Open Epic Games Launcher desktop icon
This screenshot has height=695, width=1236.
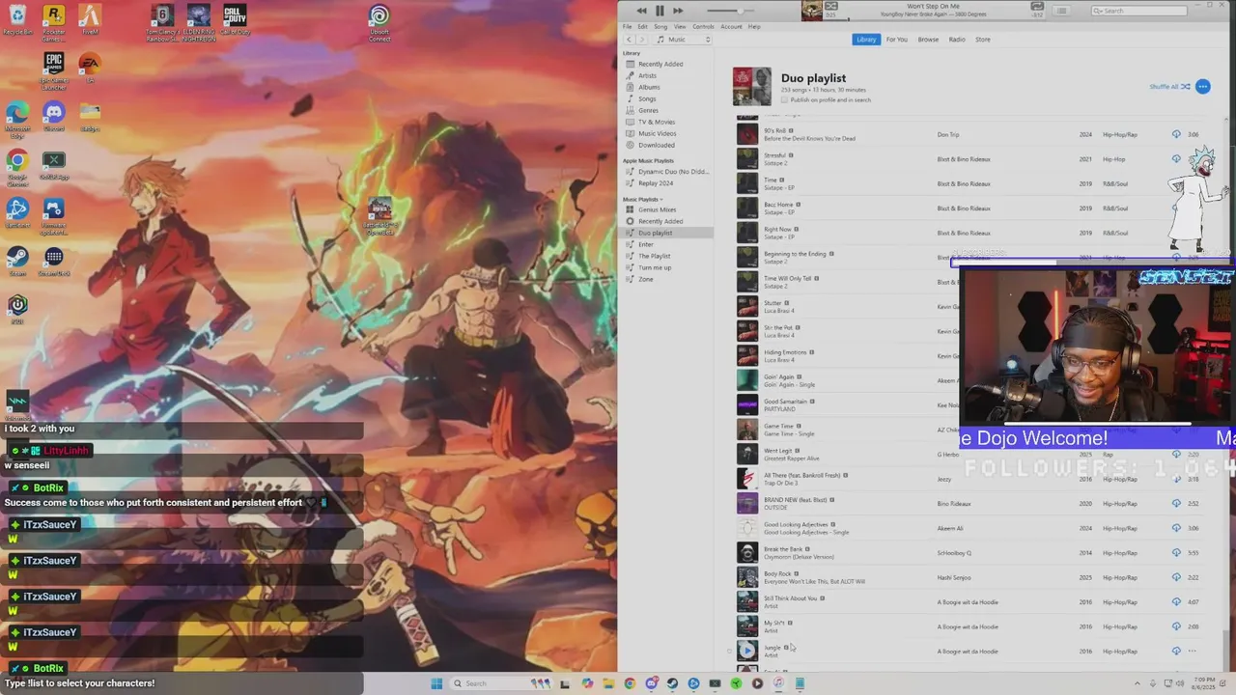point(53,71)
